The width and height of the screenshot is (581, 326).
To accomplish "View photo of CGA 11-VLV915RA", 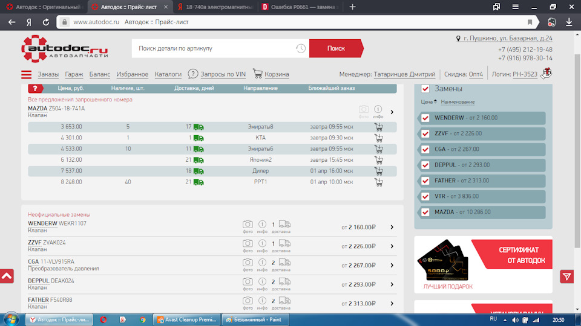I will click(x=248, y=265).
